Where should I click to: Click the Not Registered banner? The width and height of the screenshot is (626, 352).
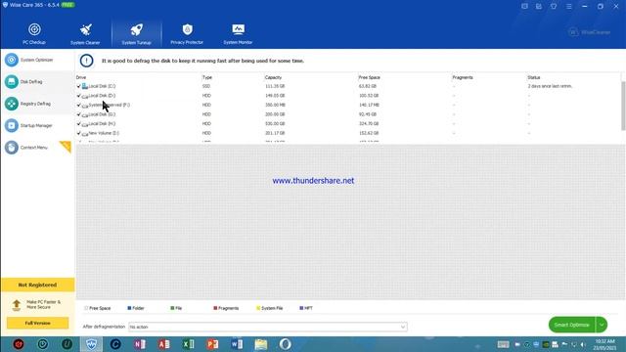(x=37, y=285)
